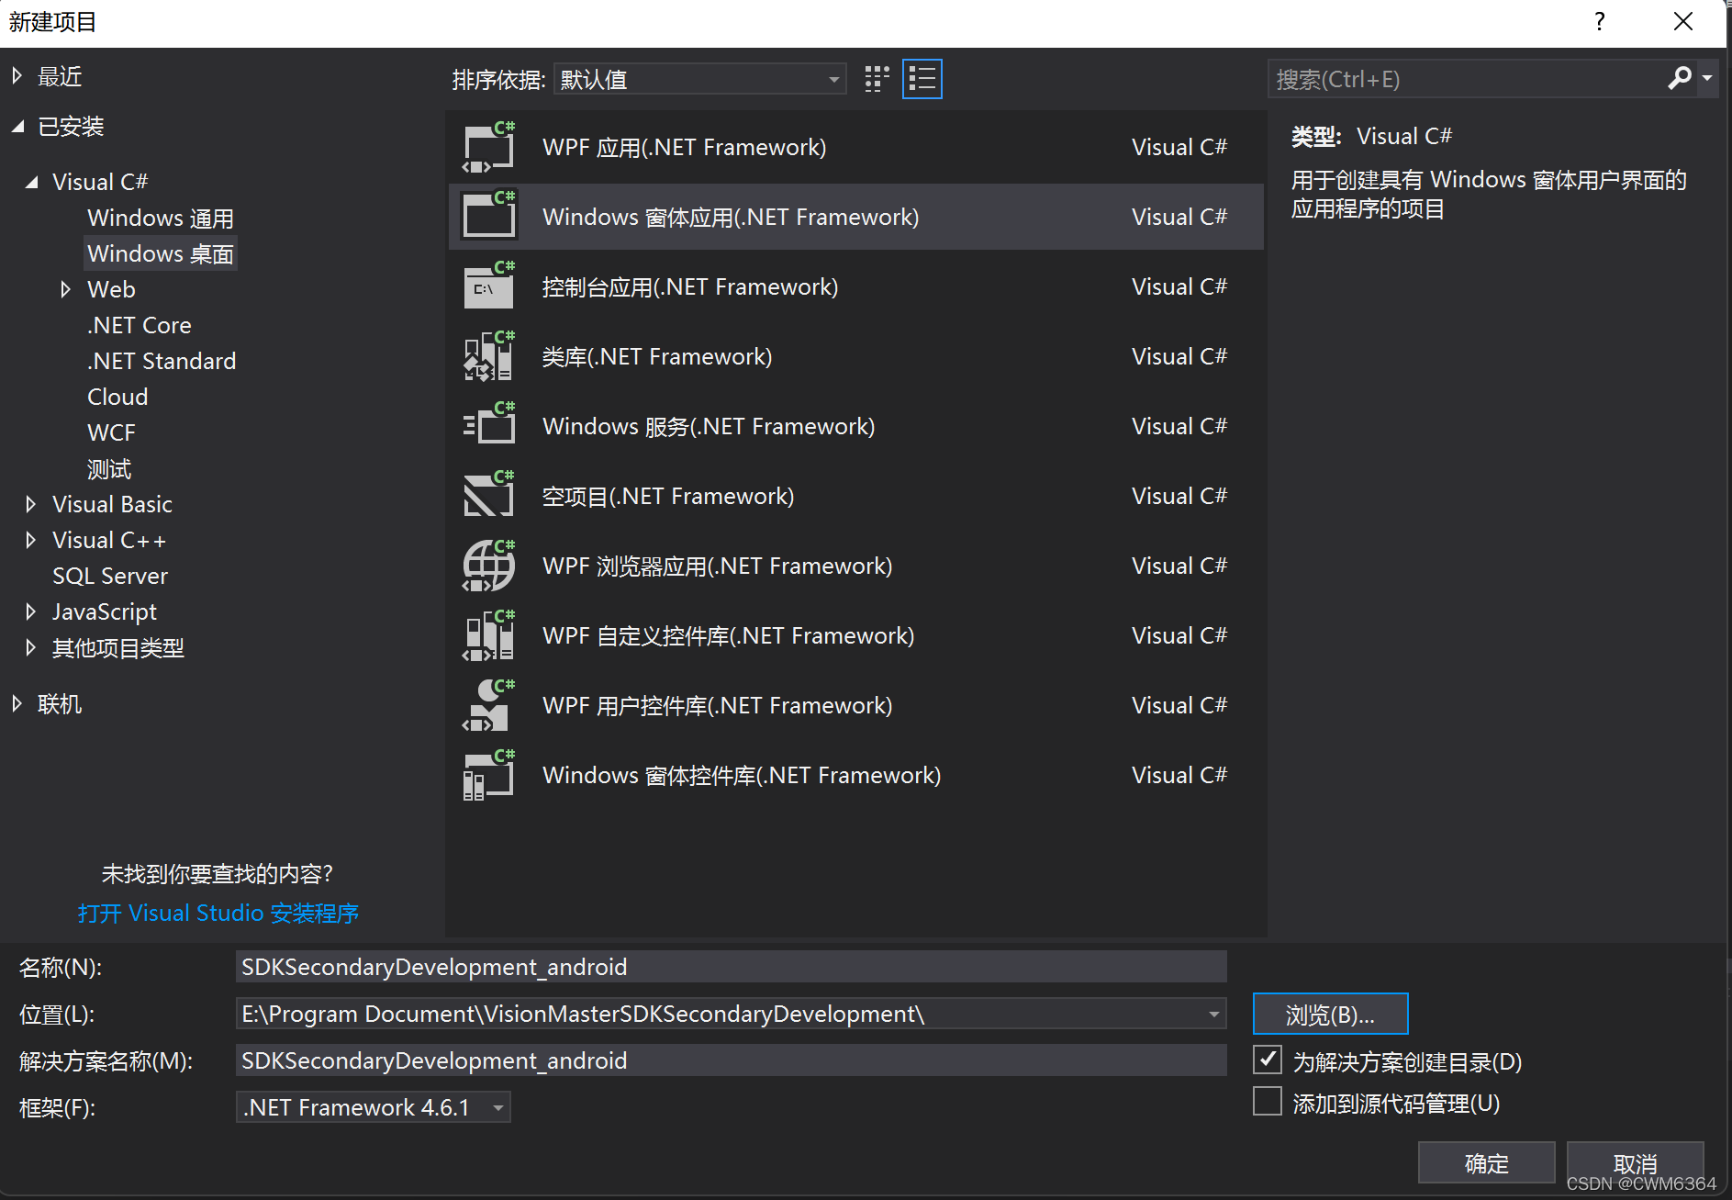Open the 位置 path dropdown arrow

point(1213,1015)
